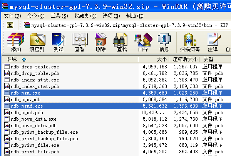This screenshot has width=231, height=156.
Task: Go up one folder level arrow button
Action: click(x=10, y=25)
